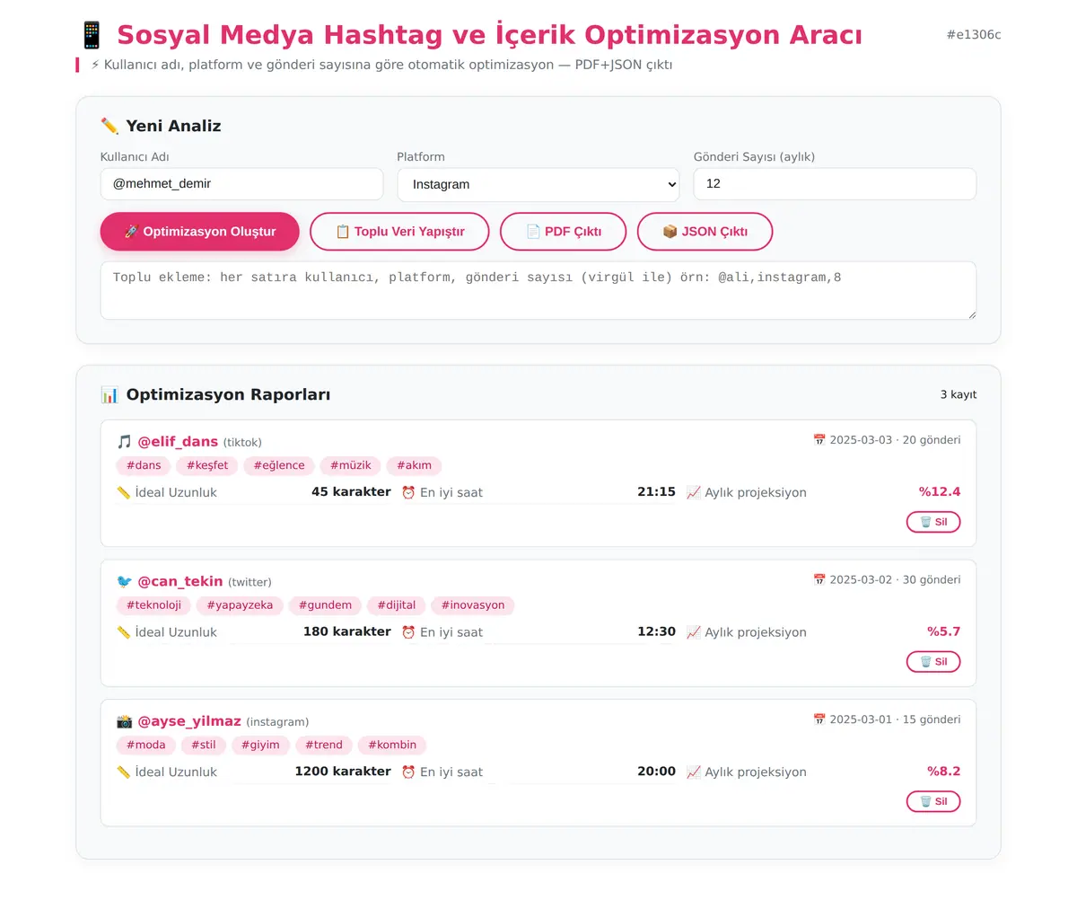Screen dimensions: 1077x900
Task: Click the #gundem hashtag chip
Action: [x=325, y=605]
